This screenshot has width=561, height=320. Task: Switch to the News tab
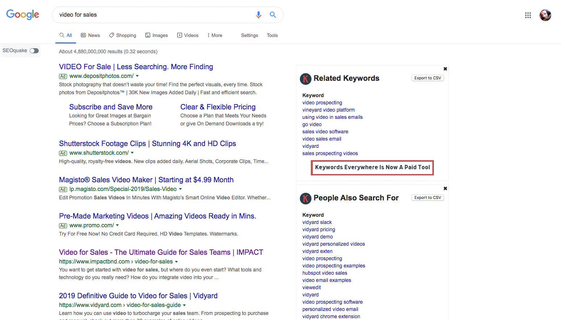point(91,35)
